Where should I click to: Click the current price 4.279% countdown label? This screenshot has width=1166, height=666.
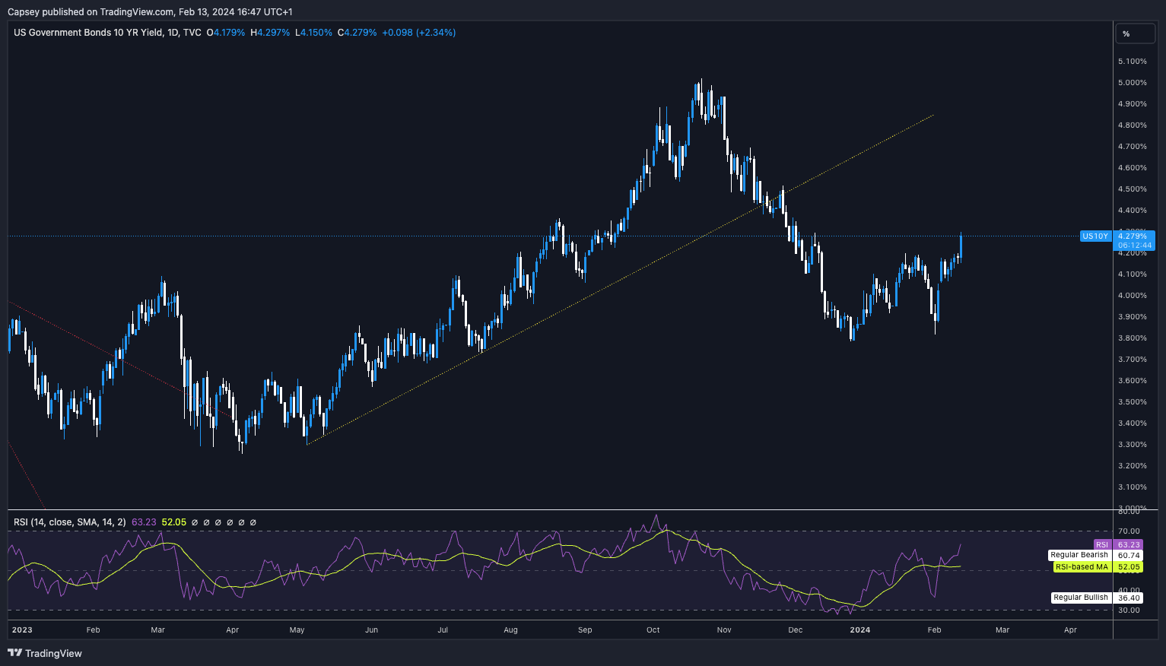pos(1135,241)
